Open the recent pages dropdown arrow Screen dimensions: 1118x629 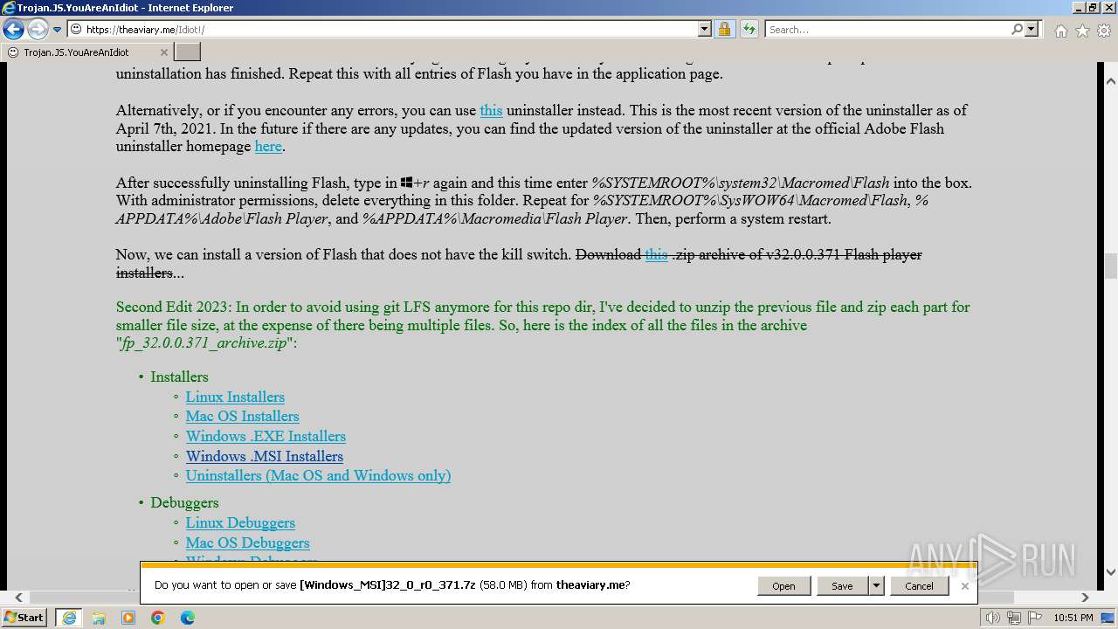tap(58, 30)
